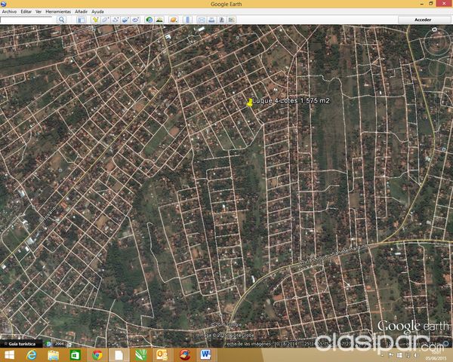Open the Windows Start button
Screen dimensions: 453x362
point(10,354)
